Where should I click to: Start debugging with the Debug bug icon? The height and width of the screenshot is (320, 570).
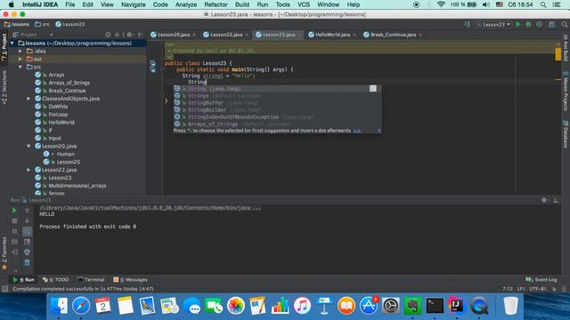pos(528,24)
